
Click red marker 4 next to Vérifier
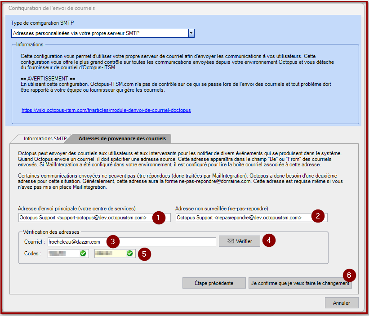click(269, 240)
